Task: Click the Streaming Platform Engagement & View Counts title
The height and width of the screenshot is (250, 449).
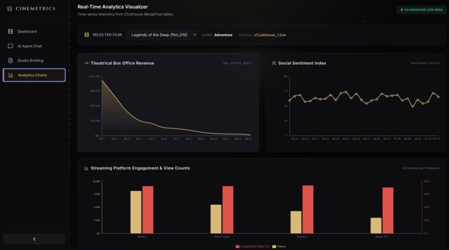Action: pyautogui.click(x=140, y=168)
